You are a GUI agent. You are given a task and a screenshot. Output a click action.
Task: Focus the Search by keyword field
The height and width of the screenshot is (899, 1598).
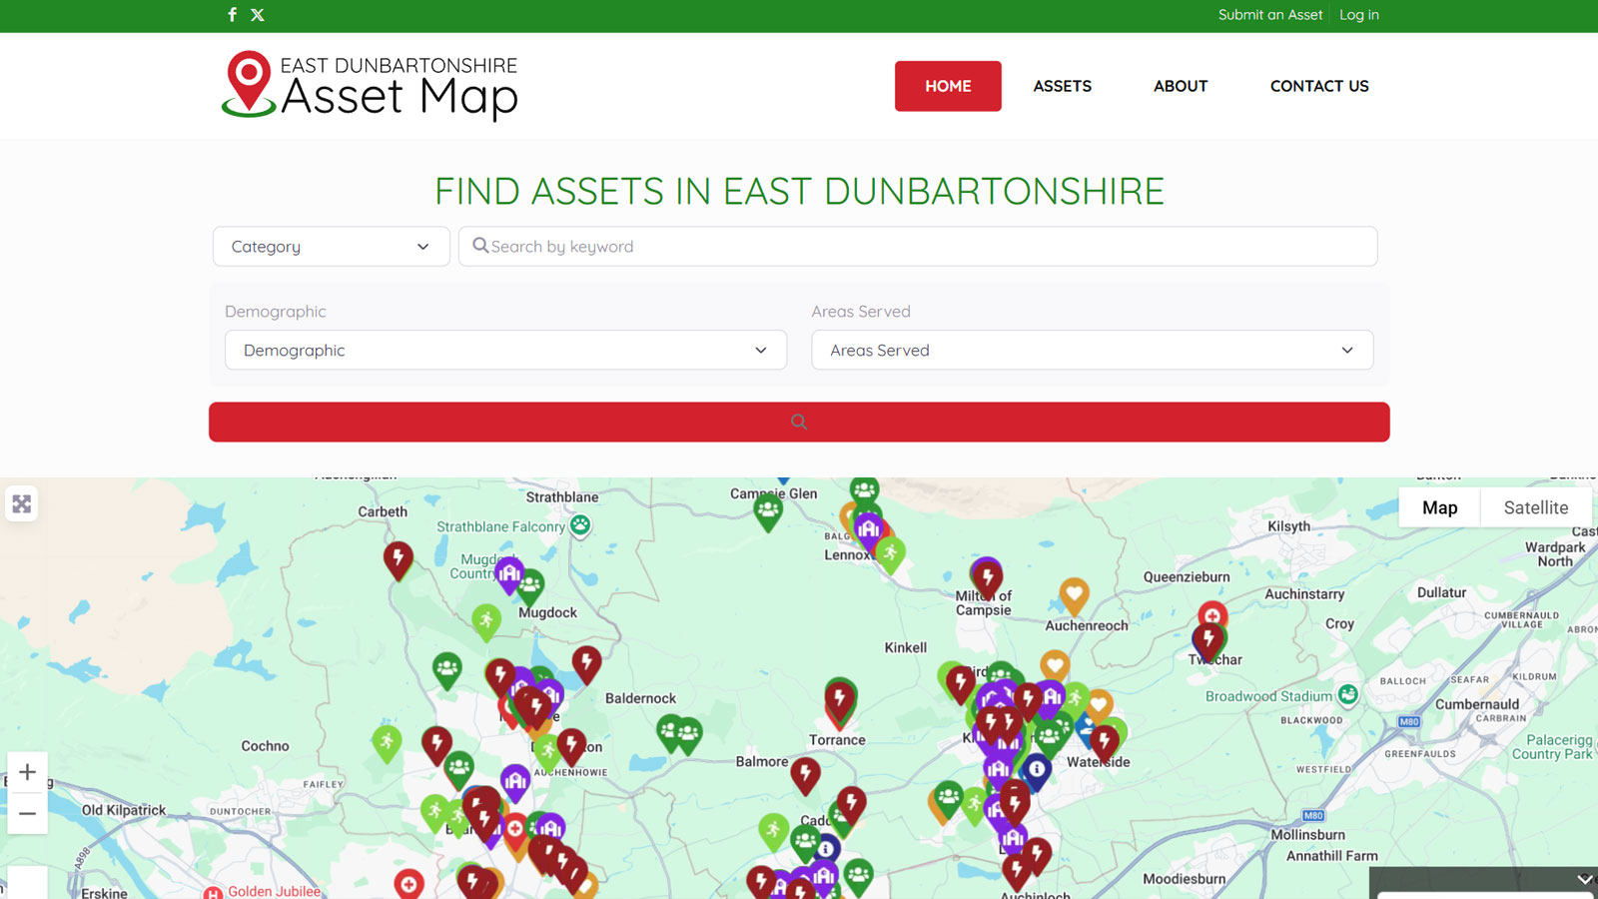918,247
